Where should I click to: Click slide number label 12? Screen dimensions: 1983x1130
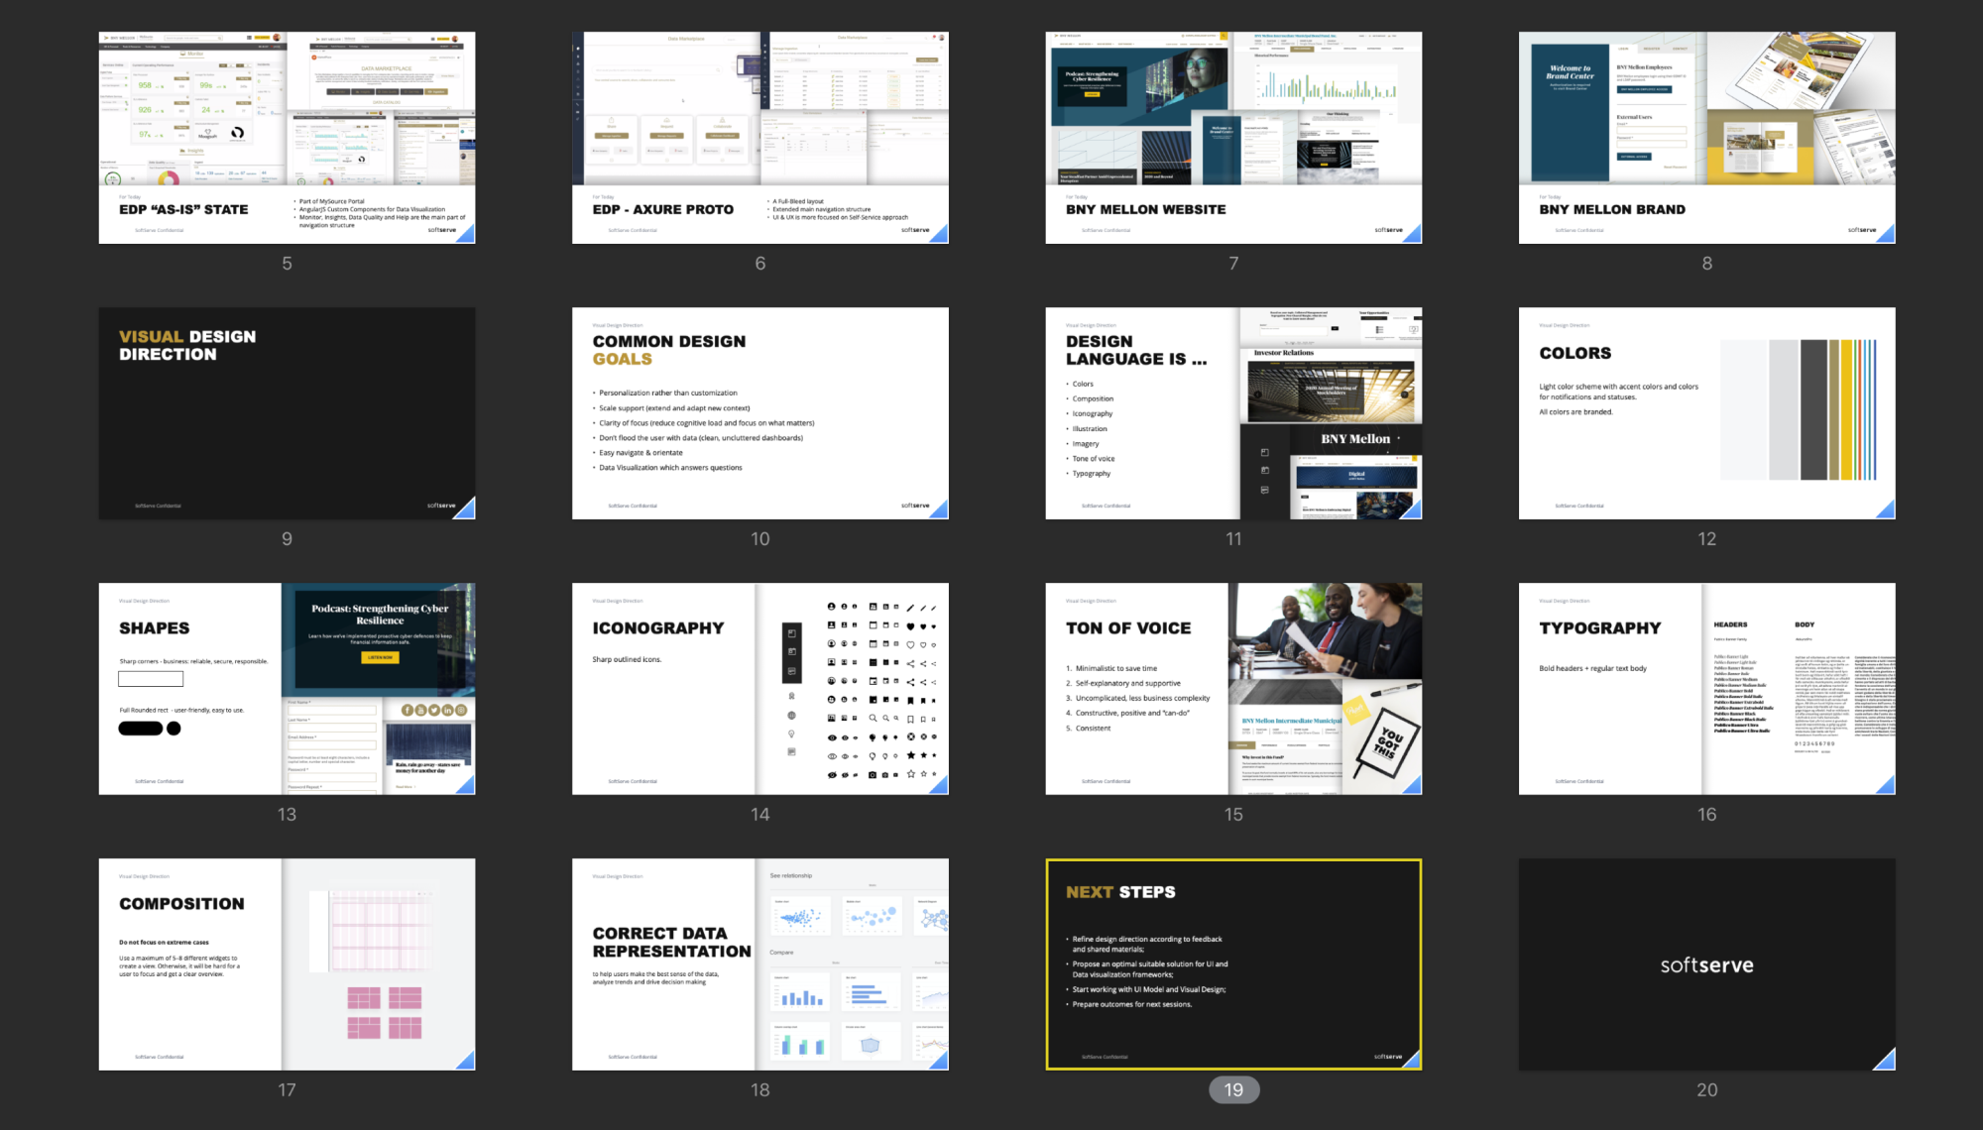1706,538
